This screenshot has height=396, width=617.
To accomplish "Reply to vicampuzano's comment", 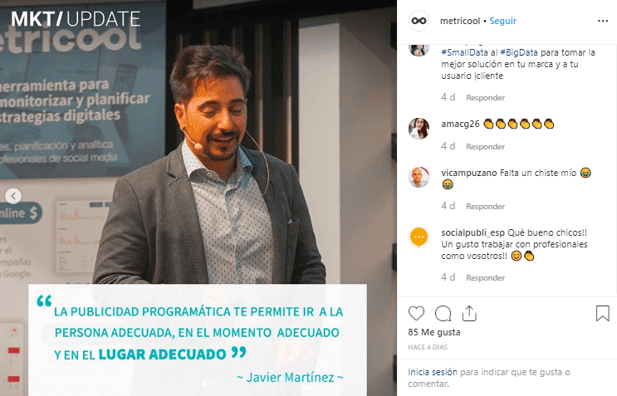I will tap(485, 207).
